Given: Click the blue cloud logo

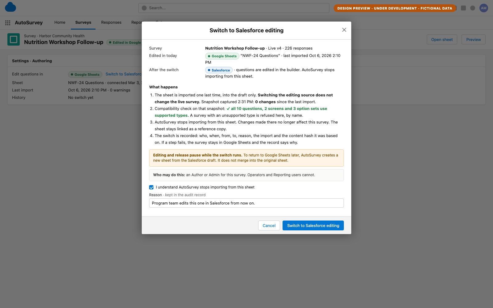Looking at the screenshot, I should pos(10,7).
